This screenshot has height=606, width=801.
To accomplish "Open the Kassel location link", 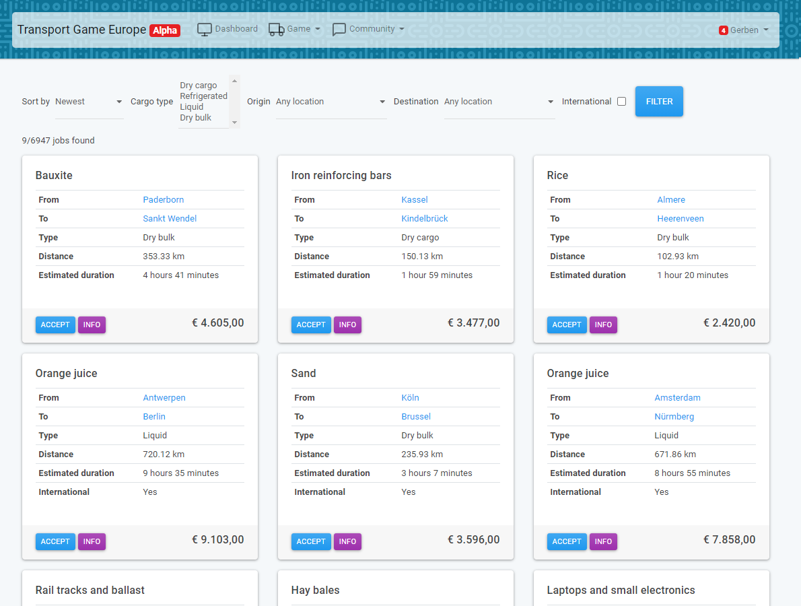I will [415, 200].
